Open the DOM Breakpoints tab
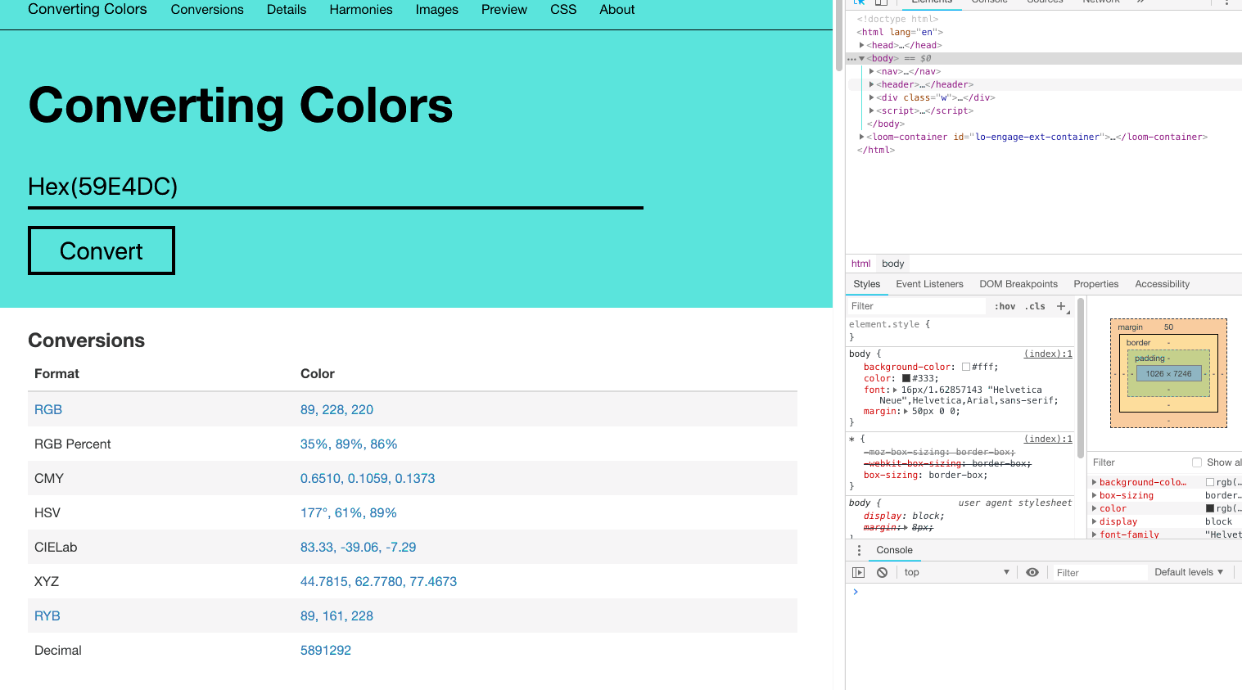 pos(1018,284)
